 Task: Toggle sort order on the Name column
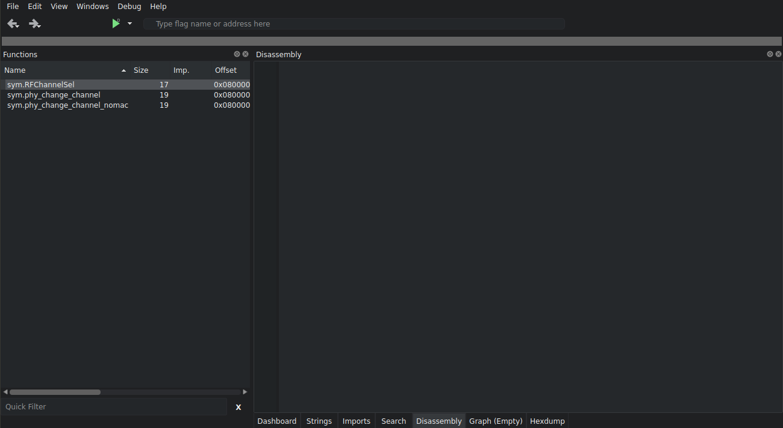click(x=15, y=70)
